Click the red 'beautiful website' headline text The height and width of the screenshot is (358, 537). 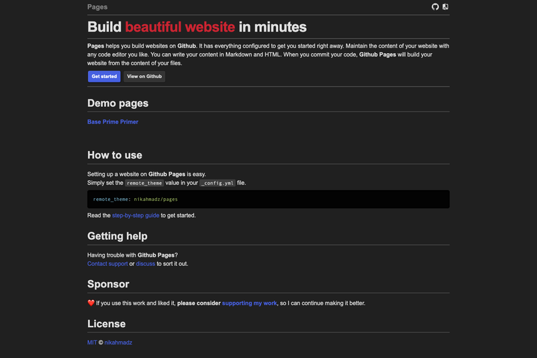180,27
